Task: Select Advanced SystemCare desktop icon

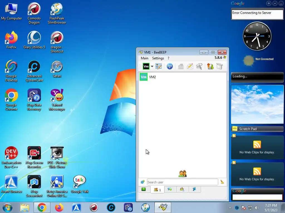Action: click(x=34, y=71)
